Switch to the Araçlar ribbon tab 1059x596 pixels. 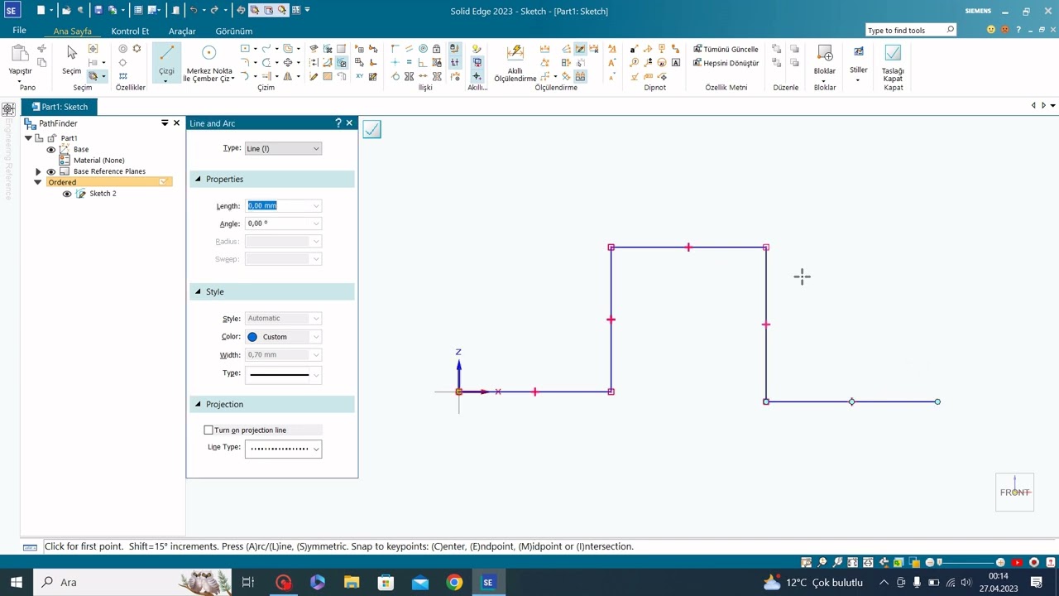point(182,31)
